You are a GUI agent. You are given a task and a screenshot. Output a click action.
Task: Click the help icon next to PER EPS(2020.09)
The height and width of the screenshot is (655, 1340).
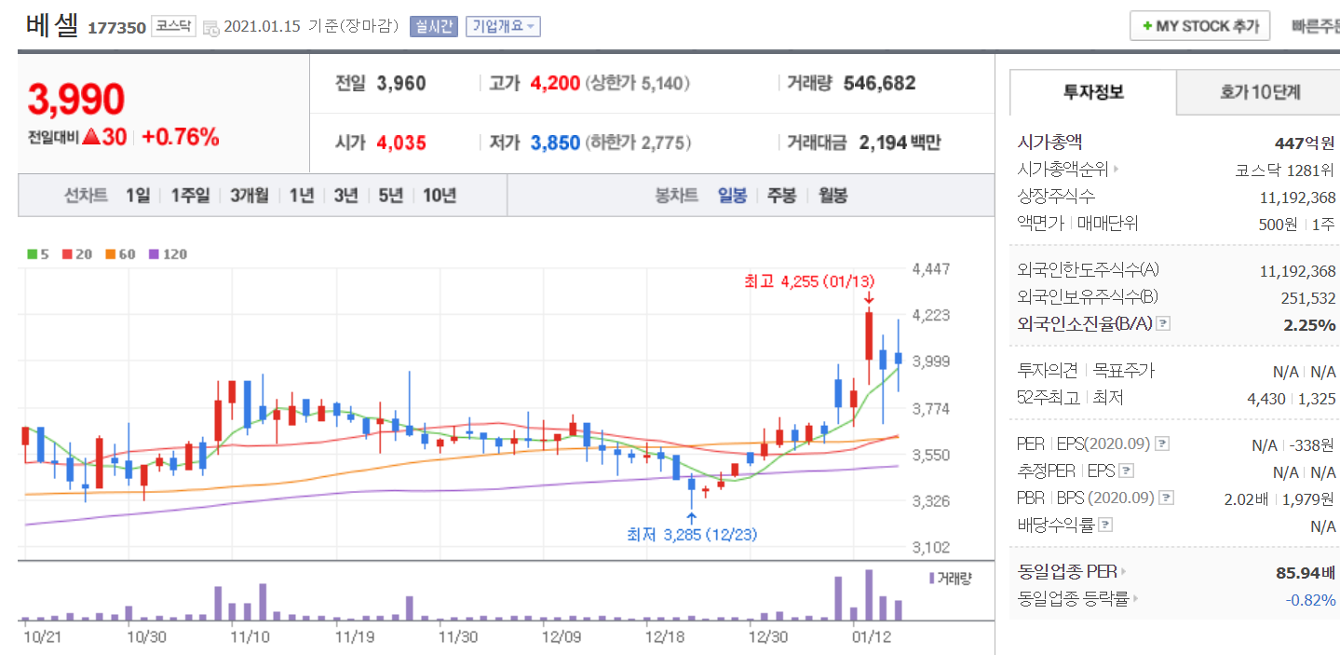[1161, 444]
